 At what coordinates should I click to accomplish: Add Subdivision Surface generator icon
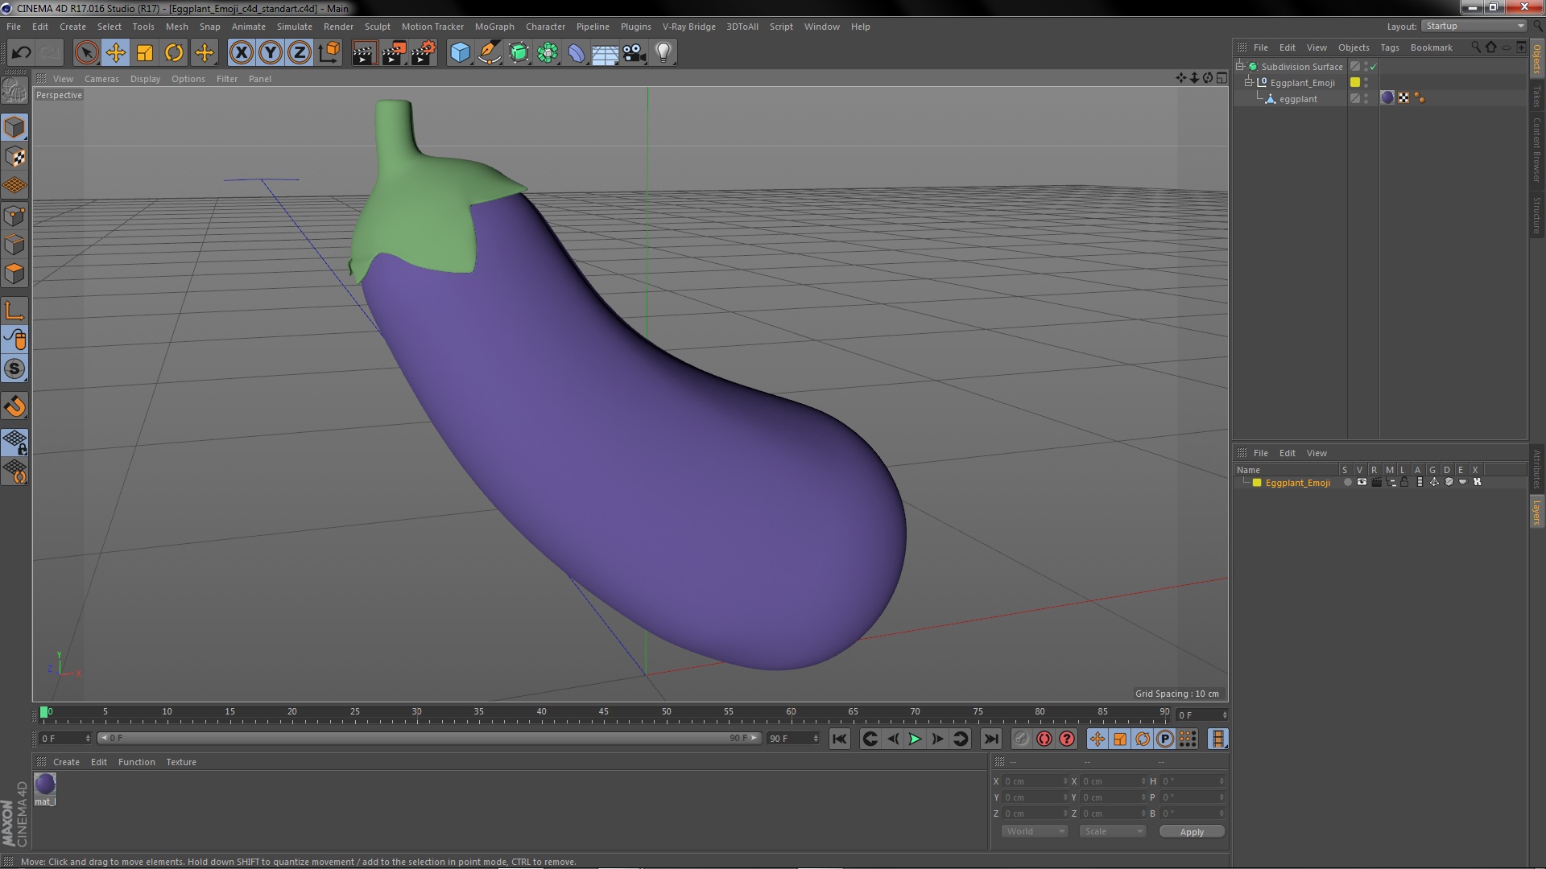click(519, 53)
